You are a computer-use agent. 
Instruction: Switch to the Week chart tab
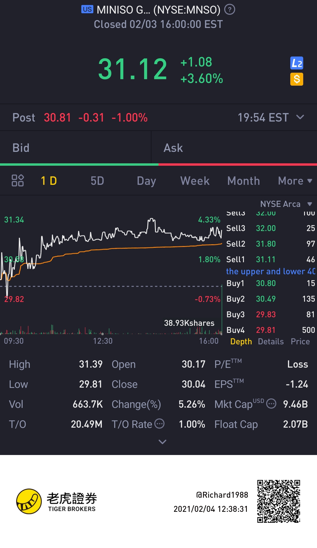coord(195,181)
